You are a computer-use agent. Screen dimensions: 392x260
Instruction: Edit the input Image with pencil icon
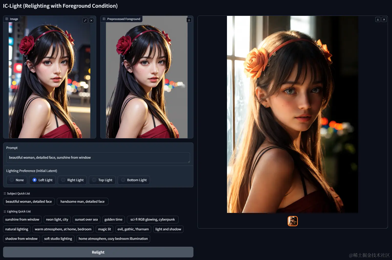pos(85,20)
